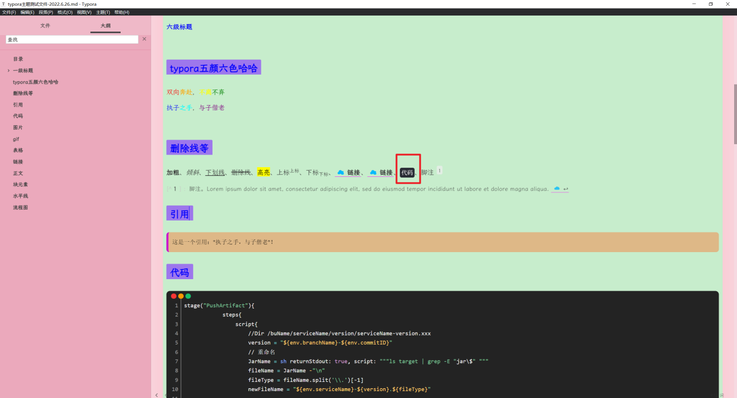
Task: Jump to 表格 outline entry
Action: [x=18, y=150]
